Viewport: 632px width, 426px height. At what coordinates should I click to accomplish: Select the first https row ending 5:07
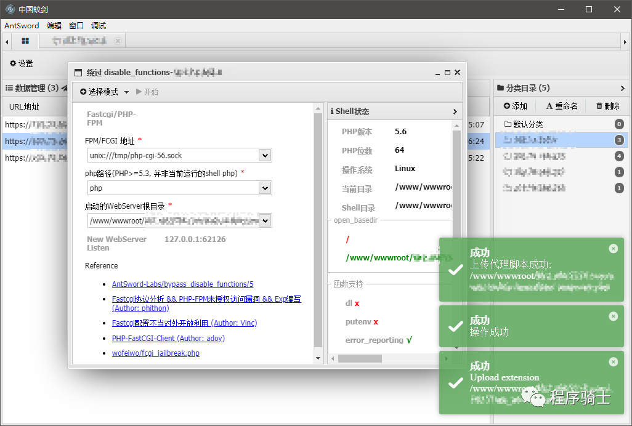(246, 125)
